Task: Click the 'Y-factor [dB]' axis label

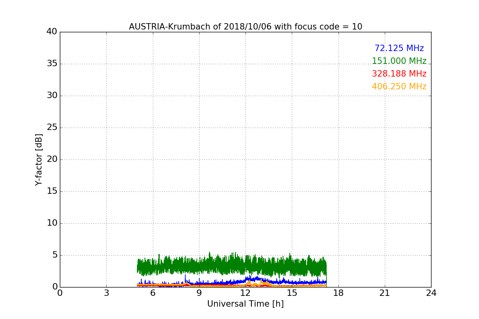Action: [39, 159]
